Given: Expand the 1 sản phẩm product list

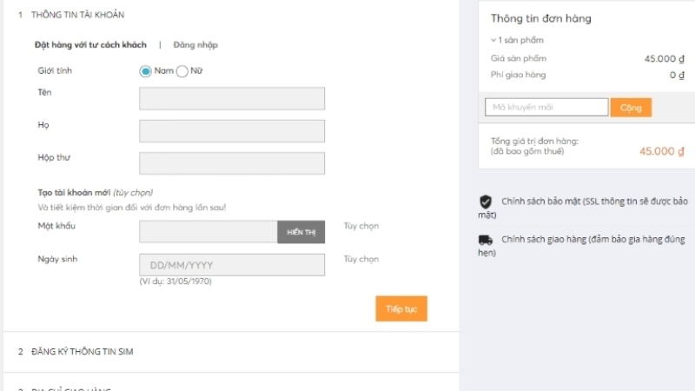Looking at the screenshot, I should coord(513,41).
